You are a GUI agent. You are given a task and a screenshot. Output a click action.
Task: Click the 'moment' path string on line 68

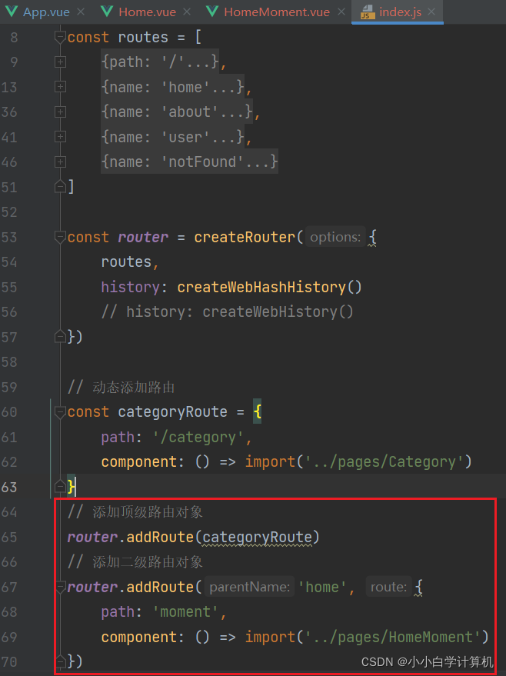pos(186,612)
